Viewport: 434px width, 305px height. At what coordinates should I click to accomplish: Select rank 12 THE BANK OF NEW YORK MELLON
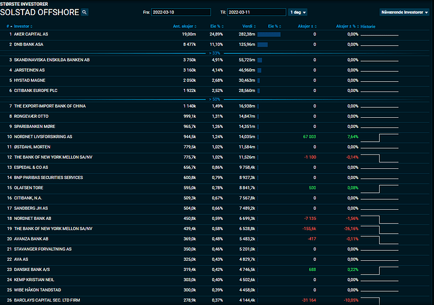[x=53, y=157]
